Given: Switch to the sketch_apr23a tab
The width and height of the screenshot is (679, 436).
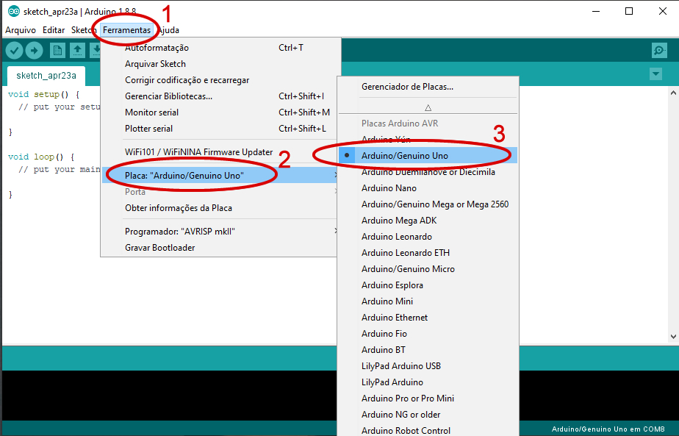Looking at the screenshot, I should click(x=46, y=76).
